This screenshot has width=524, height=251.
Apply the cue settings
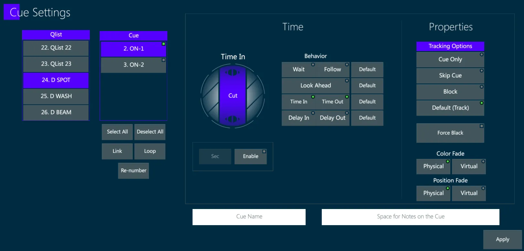coord(502,239)
